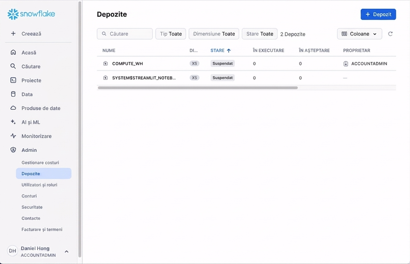
Task: Click the refresh icon next to Coloane
Action: click(390, 34)
